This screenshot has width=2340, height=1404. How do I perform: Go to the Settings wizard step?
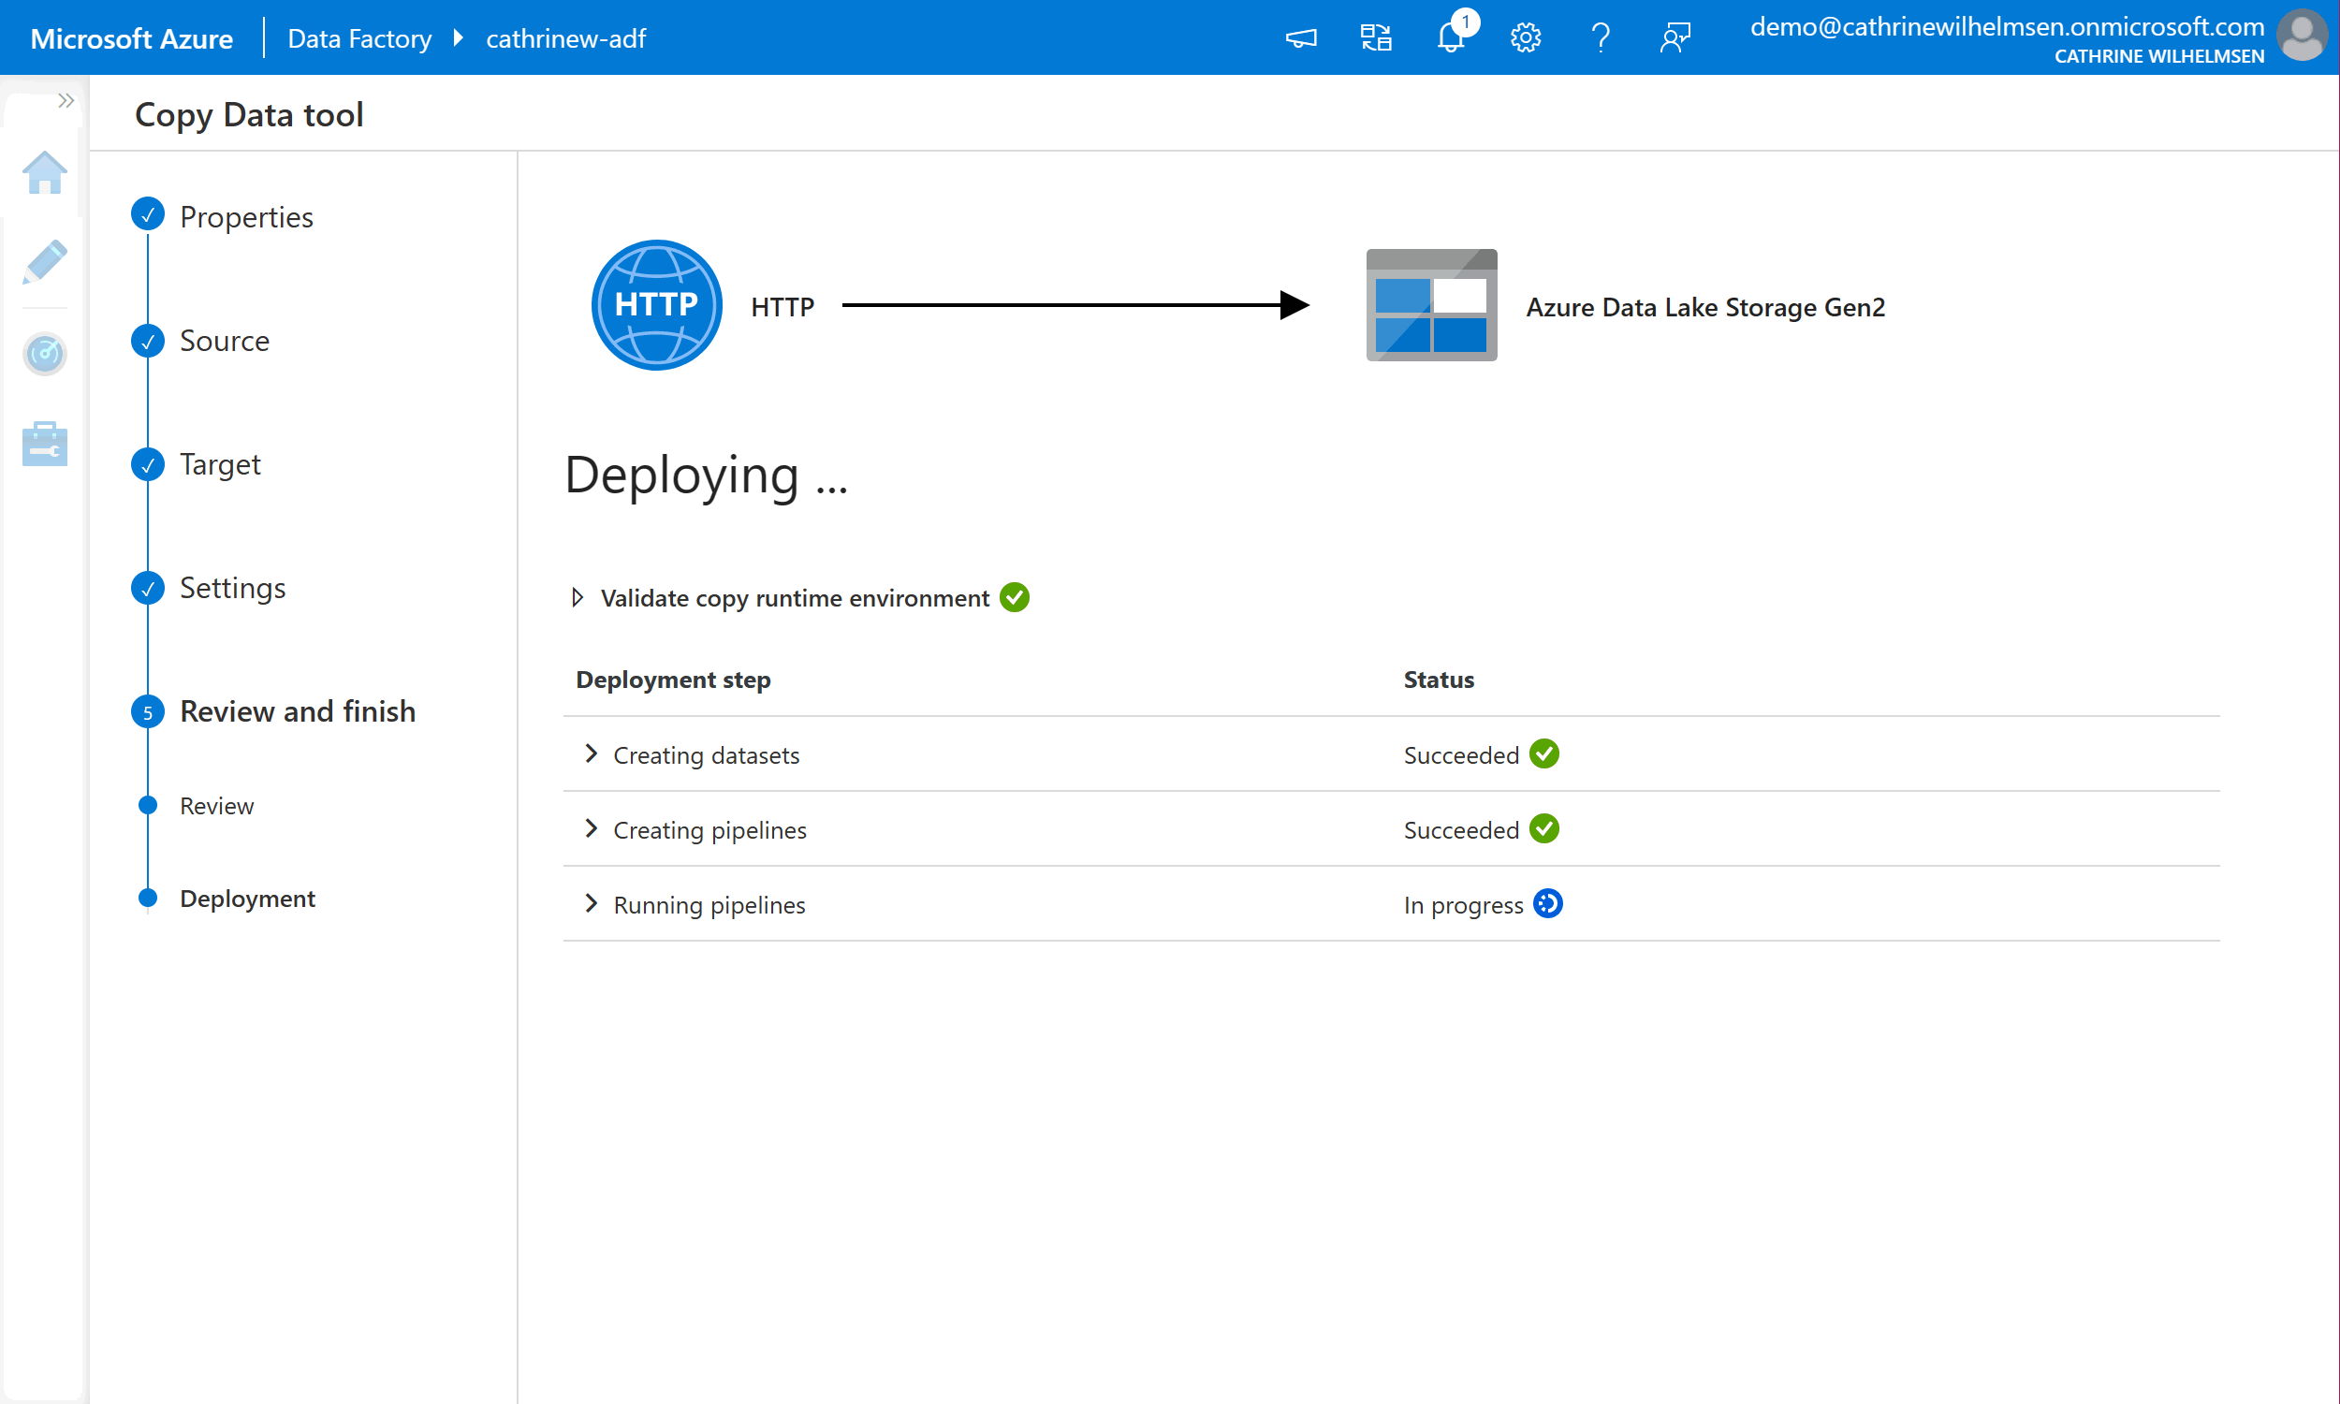tap(233, 588)
